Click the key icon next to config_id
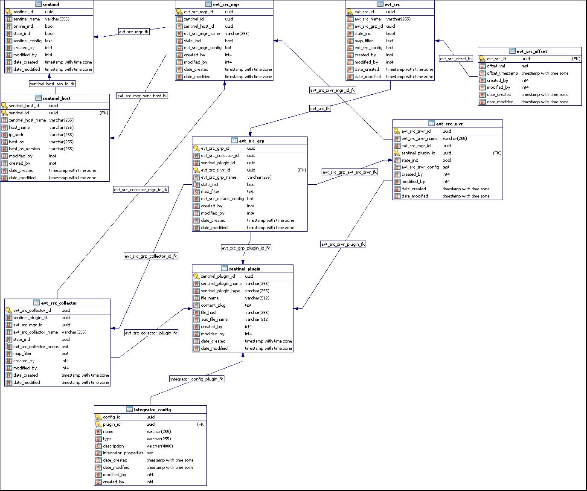 [98, 417]
